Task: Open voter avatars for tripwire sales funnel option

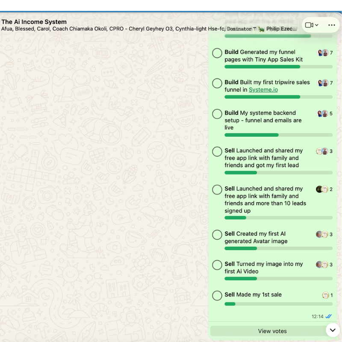Action: [323, 83]
